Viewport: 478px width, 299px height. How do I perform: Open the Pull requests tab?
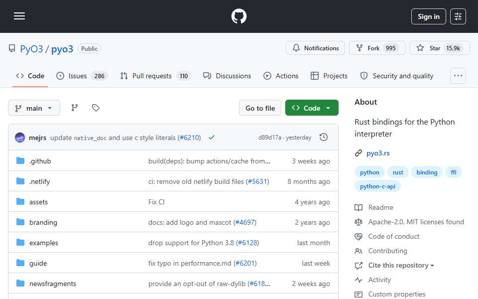tap(155, 76)
